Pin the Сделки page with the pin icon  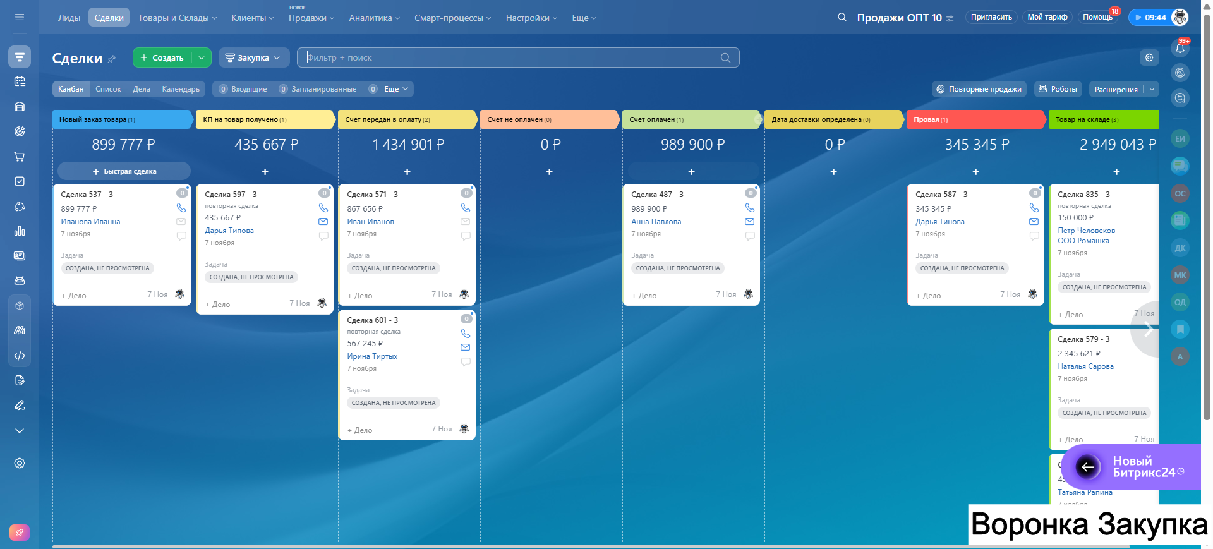[112, 59]
